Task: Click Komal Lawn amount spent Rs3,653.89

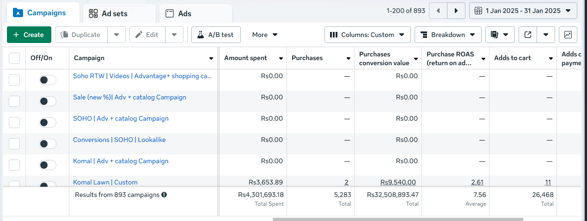Action: [266, 182]
